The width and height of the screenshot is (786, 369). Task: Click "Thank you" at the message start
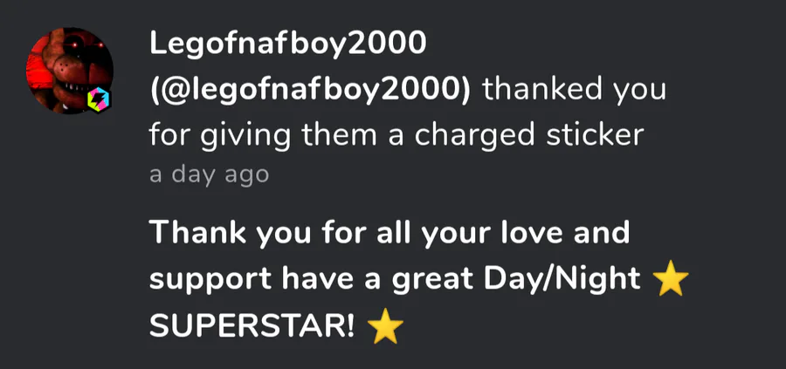(x=213, y=234)
